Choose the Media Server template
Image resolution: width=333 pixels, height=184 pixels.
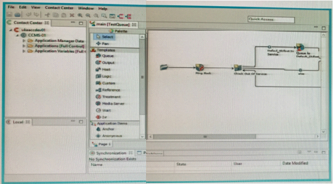[x=110, y=104]
